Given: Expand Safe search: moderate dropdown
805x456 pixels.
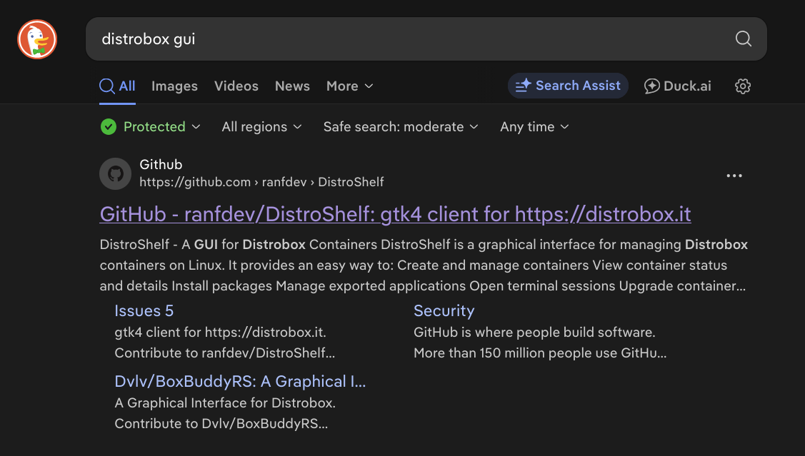Looking at the screenshot, I should (x=400, y=127).
